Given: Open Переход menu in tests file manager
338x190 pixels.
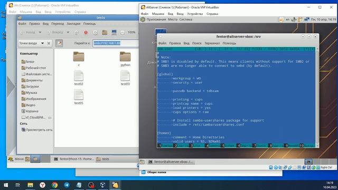Looking at the screenshot, I should point(58,24).
